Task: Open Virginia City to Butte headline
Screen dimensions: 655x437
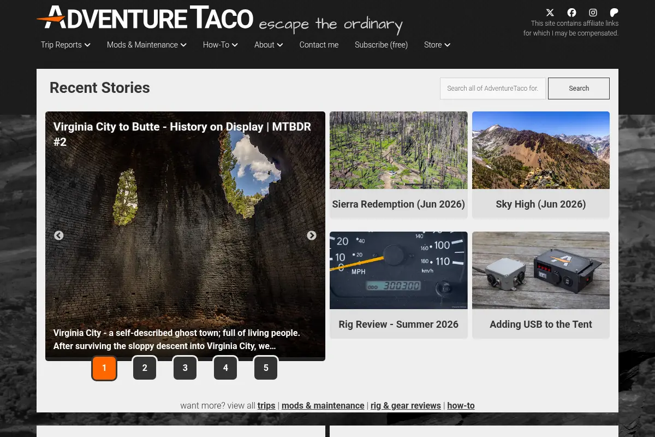Action: pyautogui.click(x=182, y=134)
